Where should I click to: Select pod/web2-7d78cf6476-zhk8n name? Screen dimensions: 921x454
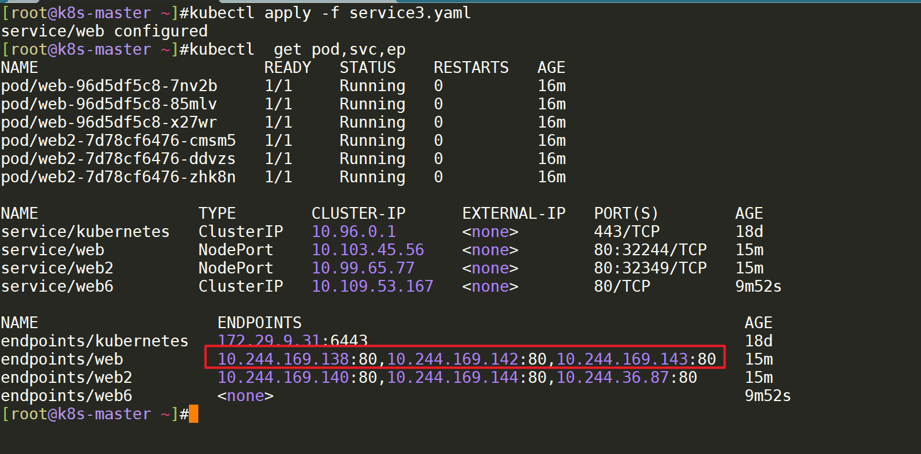pyautogui.click(x=118, y=177)
